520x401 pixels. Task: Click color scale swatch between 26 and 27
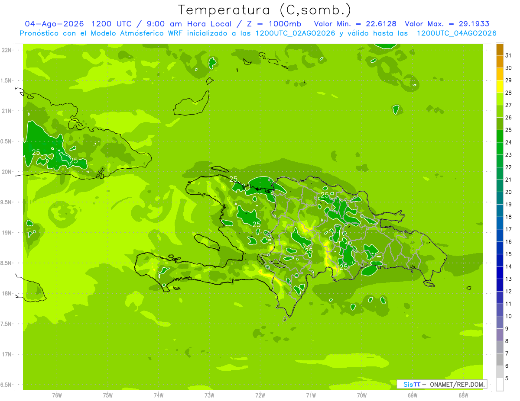[500, 111]
